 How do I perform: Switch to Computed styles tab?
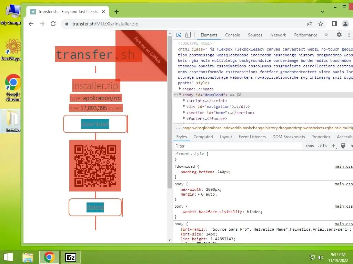click(x=203, y=137)
